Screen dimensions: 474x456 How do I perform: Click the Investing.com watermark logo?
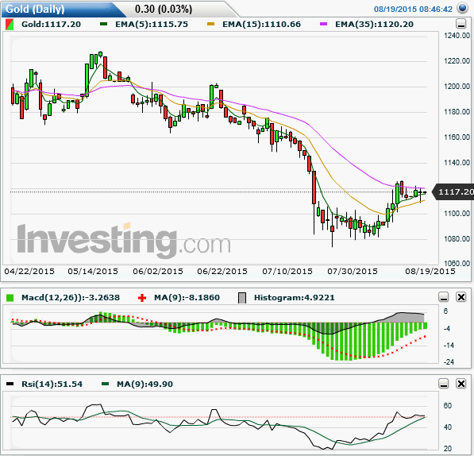pyautogui.click(x=124, y=241)
